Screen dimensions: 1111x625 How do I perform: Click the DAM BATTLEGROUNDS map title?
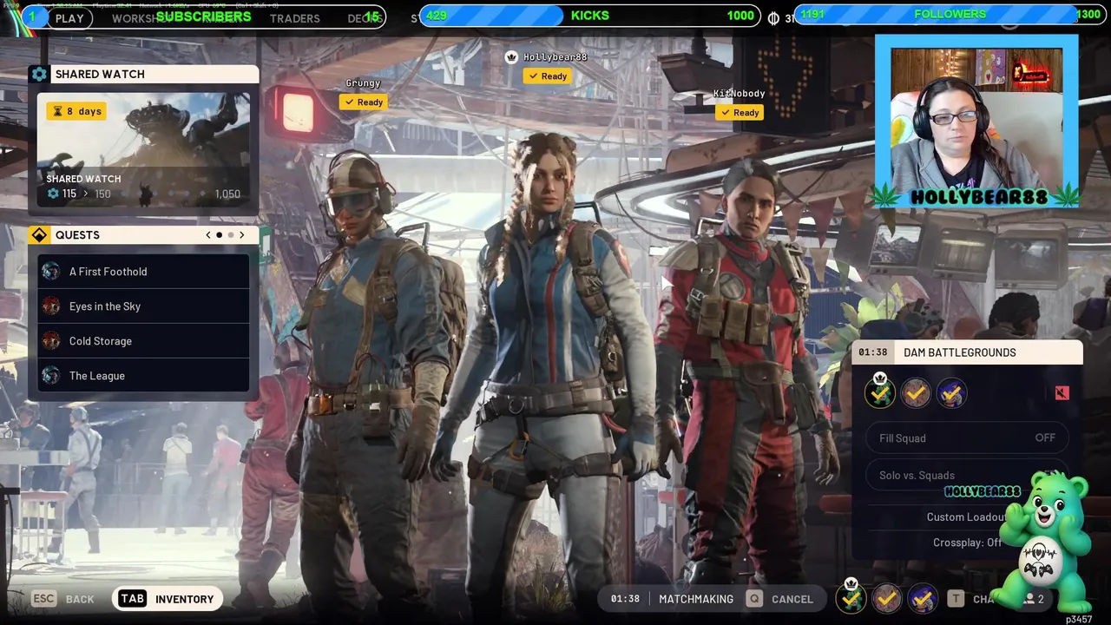pos(960,352)
